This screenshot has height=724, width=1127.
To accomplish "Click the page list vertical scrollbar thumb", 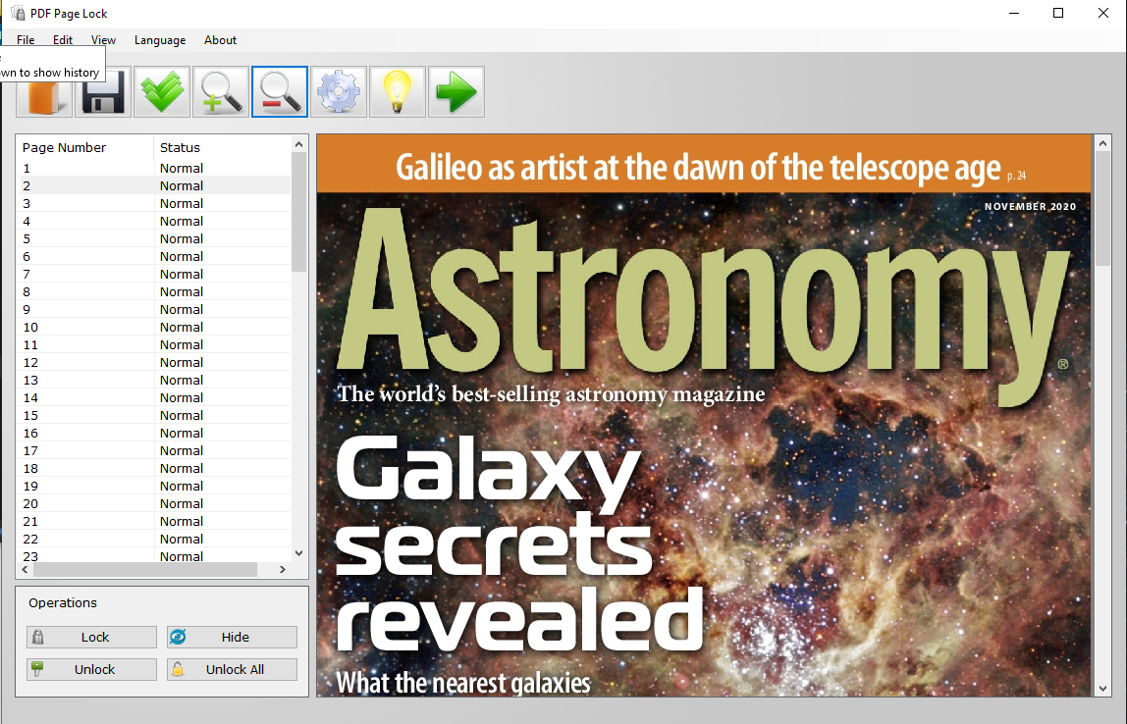I will pyautogui.click(x=299, y=212).
